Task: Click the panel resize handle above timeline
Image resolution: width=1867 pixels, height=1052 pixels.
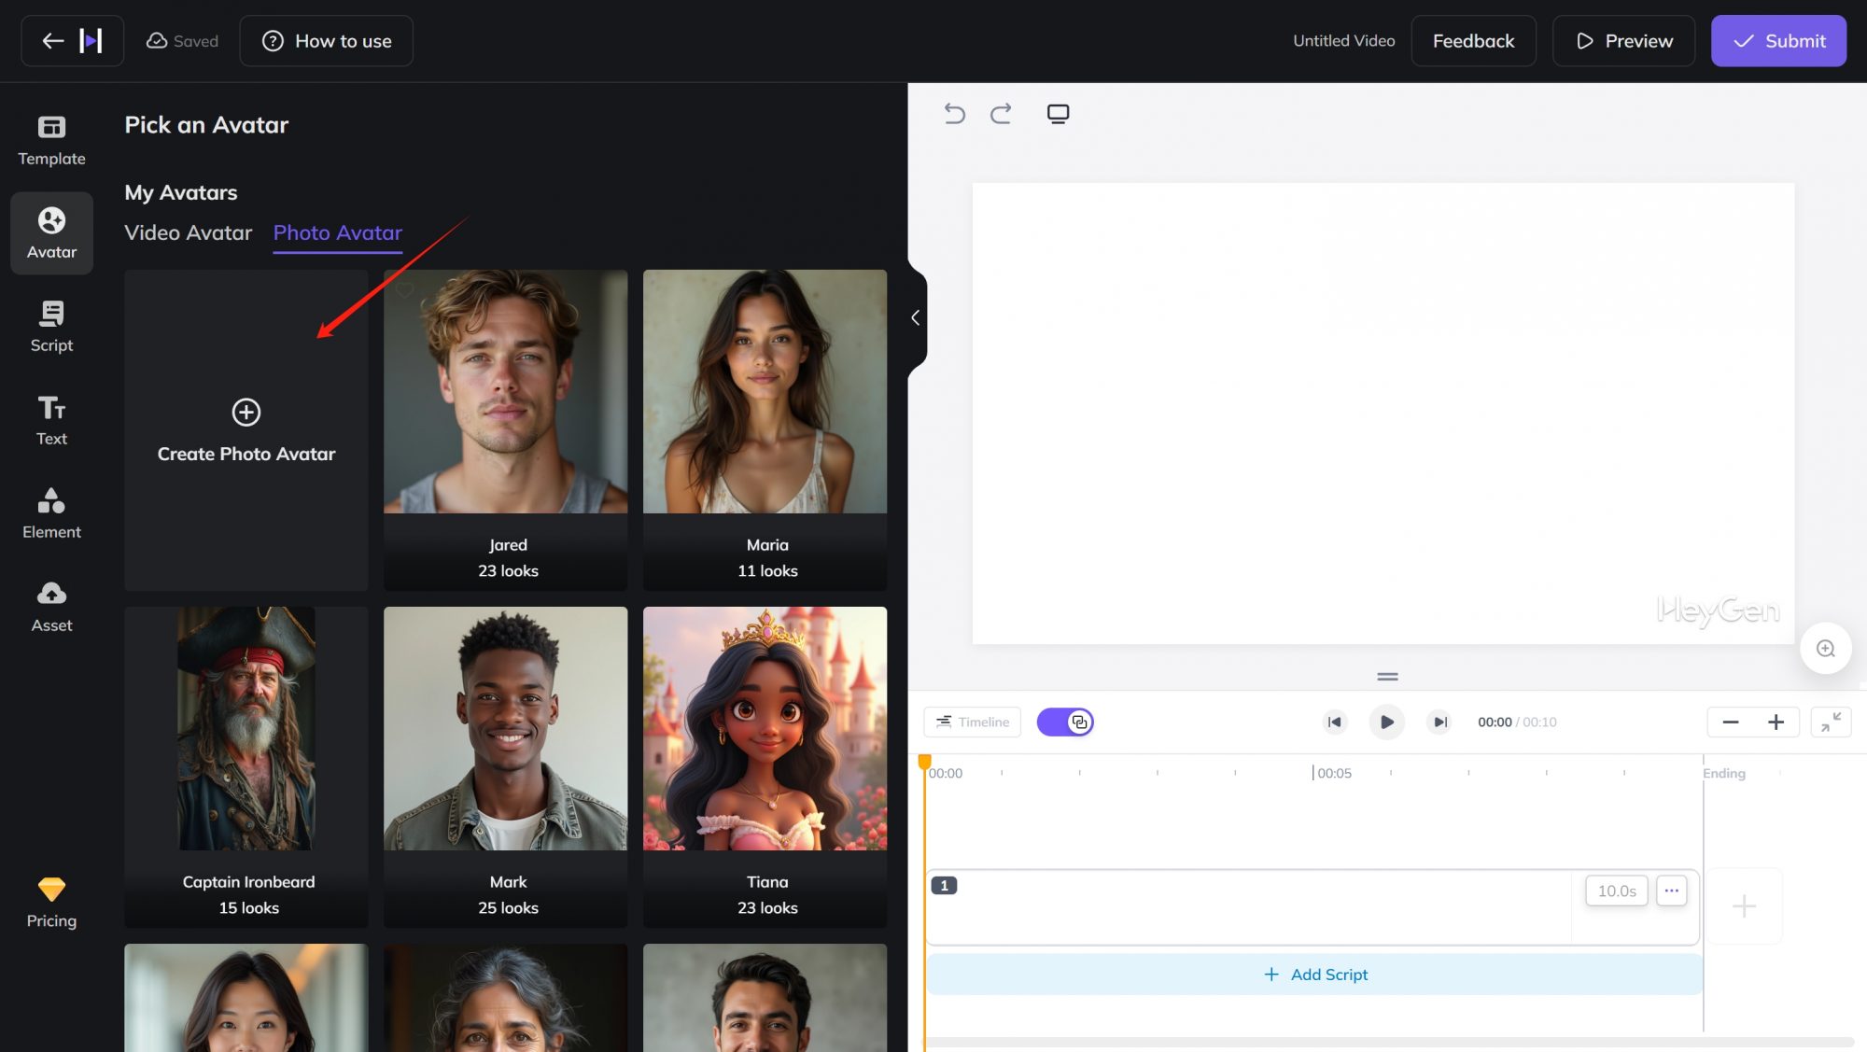Action: coord(1387,677)
